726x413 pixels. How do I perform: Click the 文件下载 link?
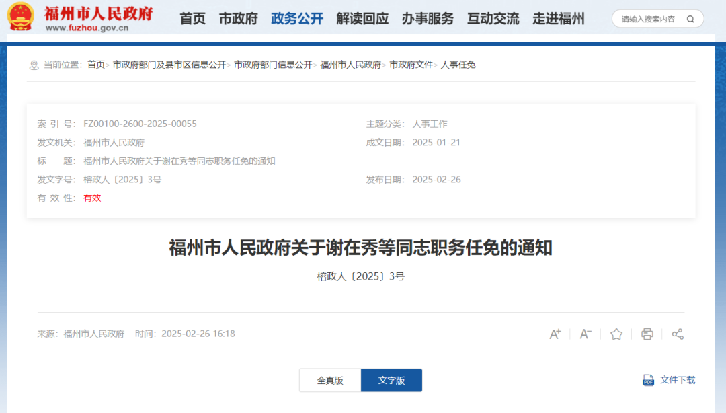pyautogui.click(x=678, y=380)
